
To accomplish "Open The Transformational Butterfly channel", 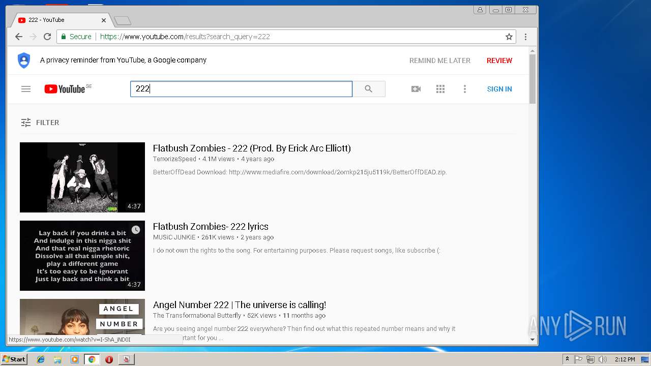I will pos(197,316).
